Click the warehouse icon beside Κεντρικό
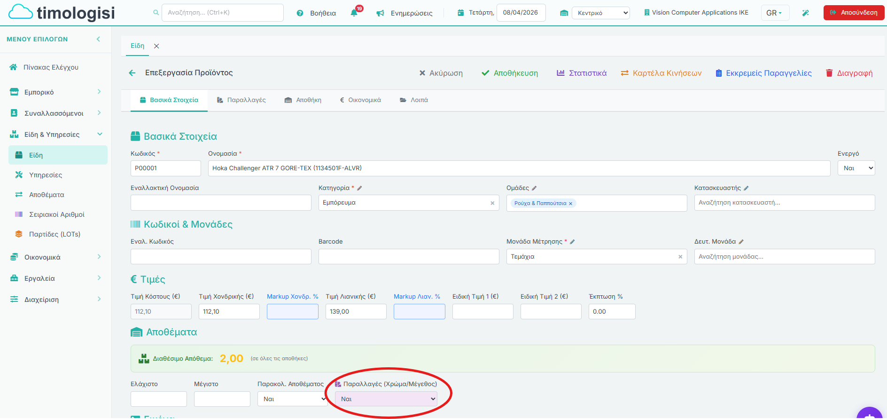 click(x=564, y=13)
